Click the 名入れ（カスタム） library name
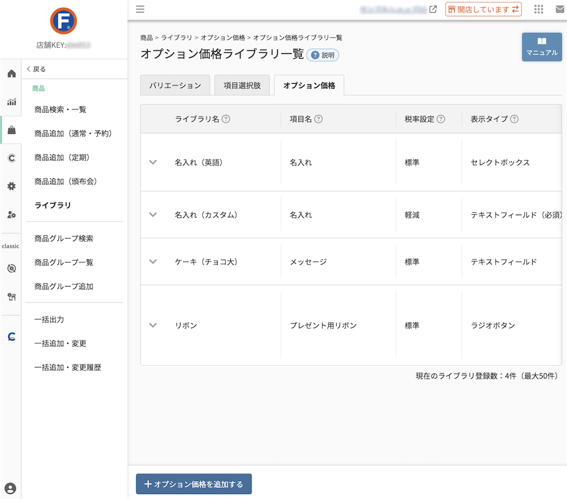Viewport: 567px width, 499px height. pyautogui.click(x=206, y=215)
